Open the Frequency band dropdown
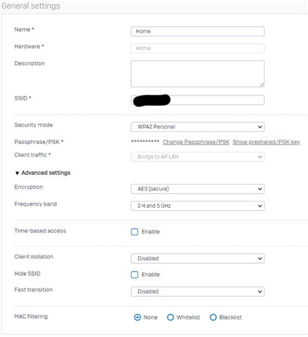Image resolution: width=308 pixels, height=337 pixels. [198, 206]
